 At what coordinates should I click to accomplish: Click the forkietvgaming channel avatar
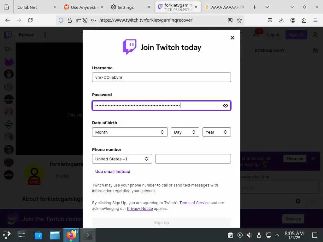click(x=34, y=175)
